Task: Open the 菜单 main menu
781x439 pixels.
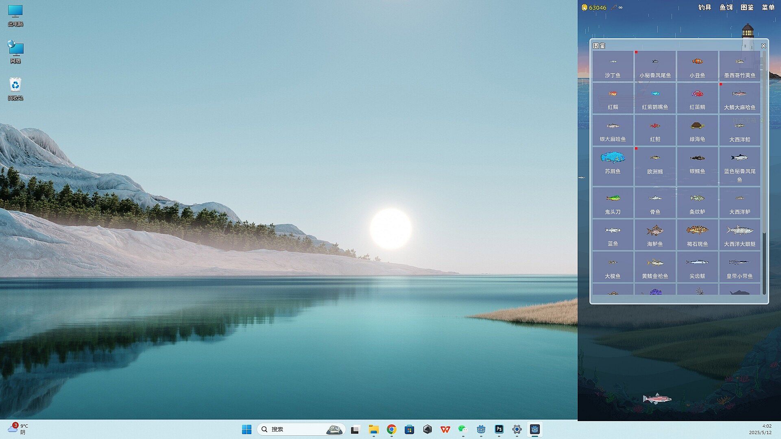Action: [x=768, y=7]
